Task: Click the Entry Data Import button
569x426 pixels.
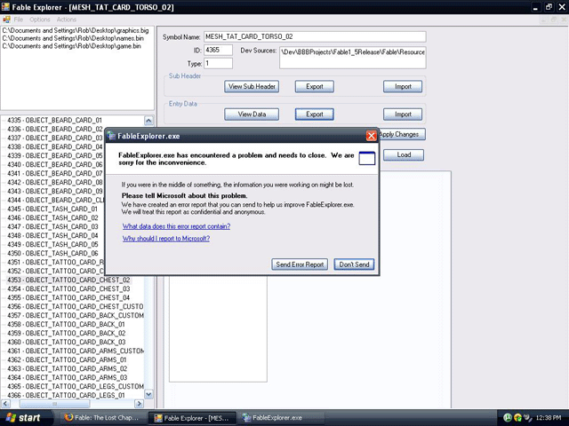Action: pyautogui.click(x=403, y=114)
